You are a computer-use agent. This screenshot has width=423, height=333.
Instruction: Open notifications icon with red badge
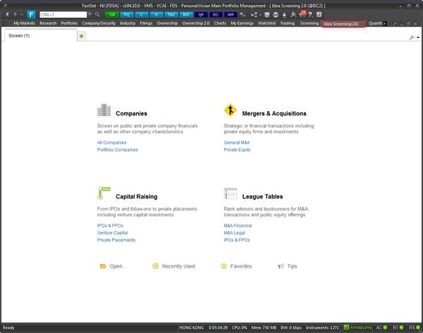pyautogui.click(x=302, y=14)
